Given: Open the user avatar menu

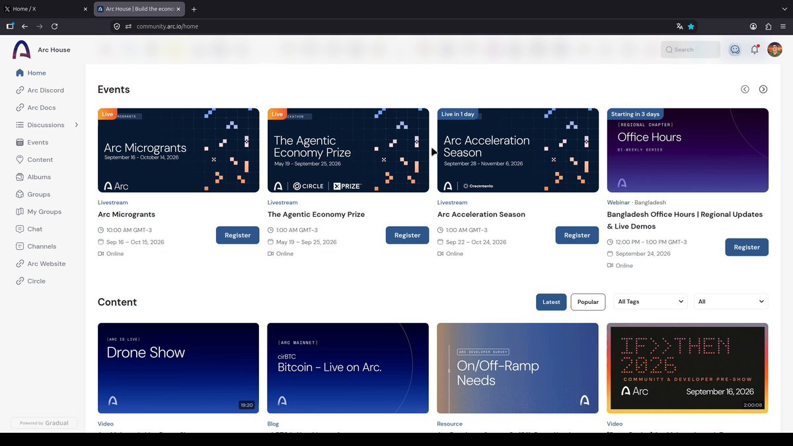Looking at the screenshot, I should click(774, 50).
